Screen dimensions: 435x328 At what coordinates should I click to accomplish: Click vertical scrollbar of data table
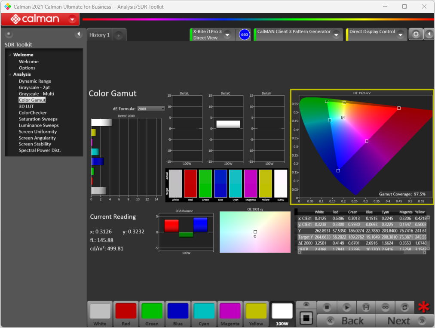coord(428,233)
